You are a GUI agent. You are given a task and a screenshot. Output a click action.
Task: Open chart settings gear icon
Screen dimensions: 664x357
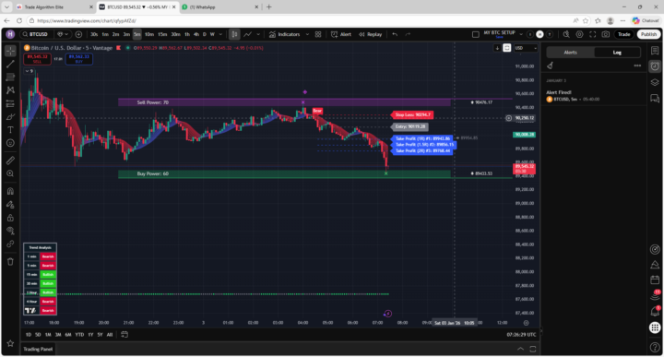pos(579,34)
